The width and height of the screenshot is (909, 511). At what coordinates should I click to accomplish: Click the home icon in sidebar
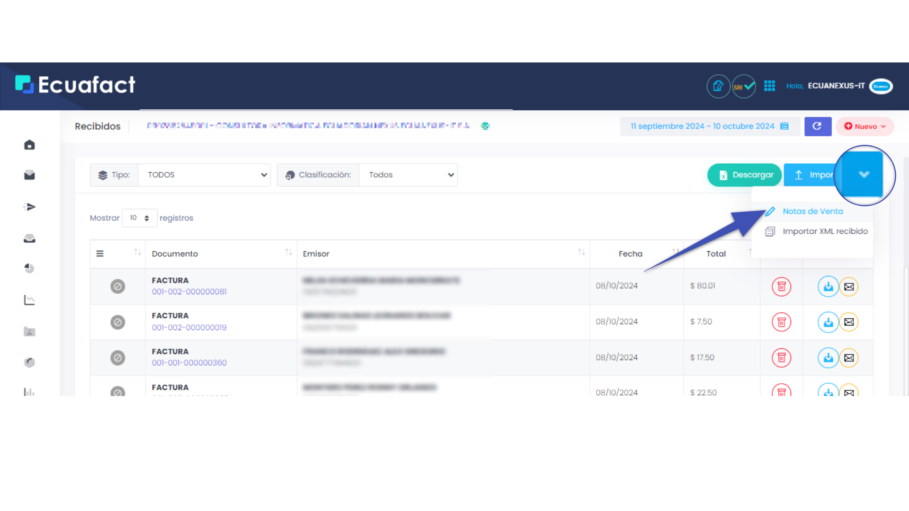coord(29,145)
